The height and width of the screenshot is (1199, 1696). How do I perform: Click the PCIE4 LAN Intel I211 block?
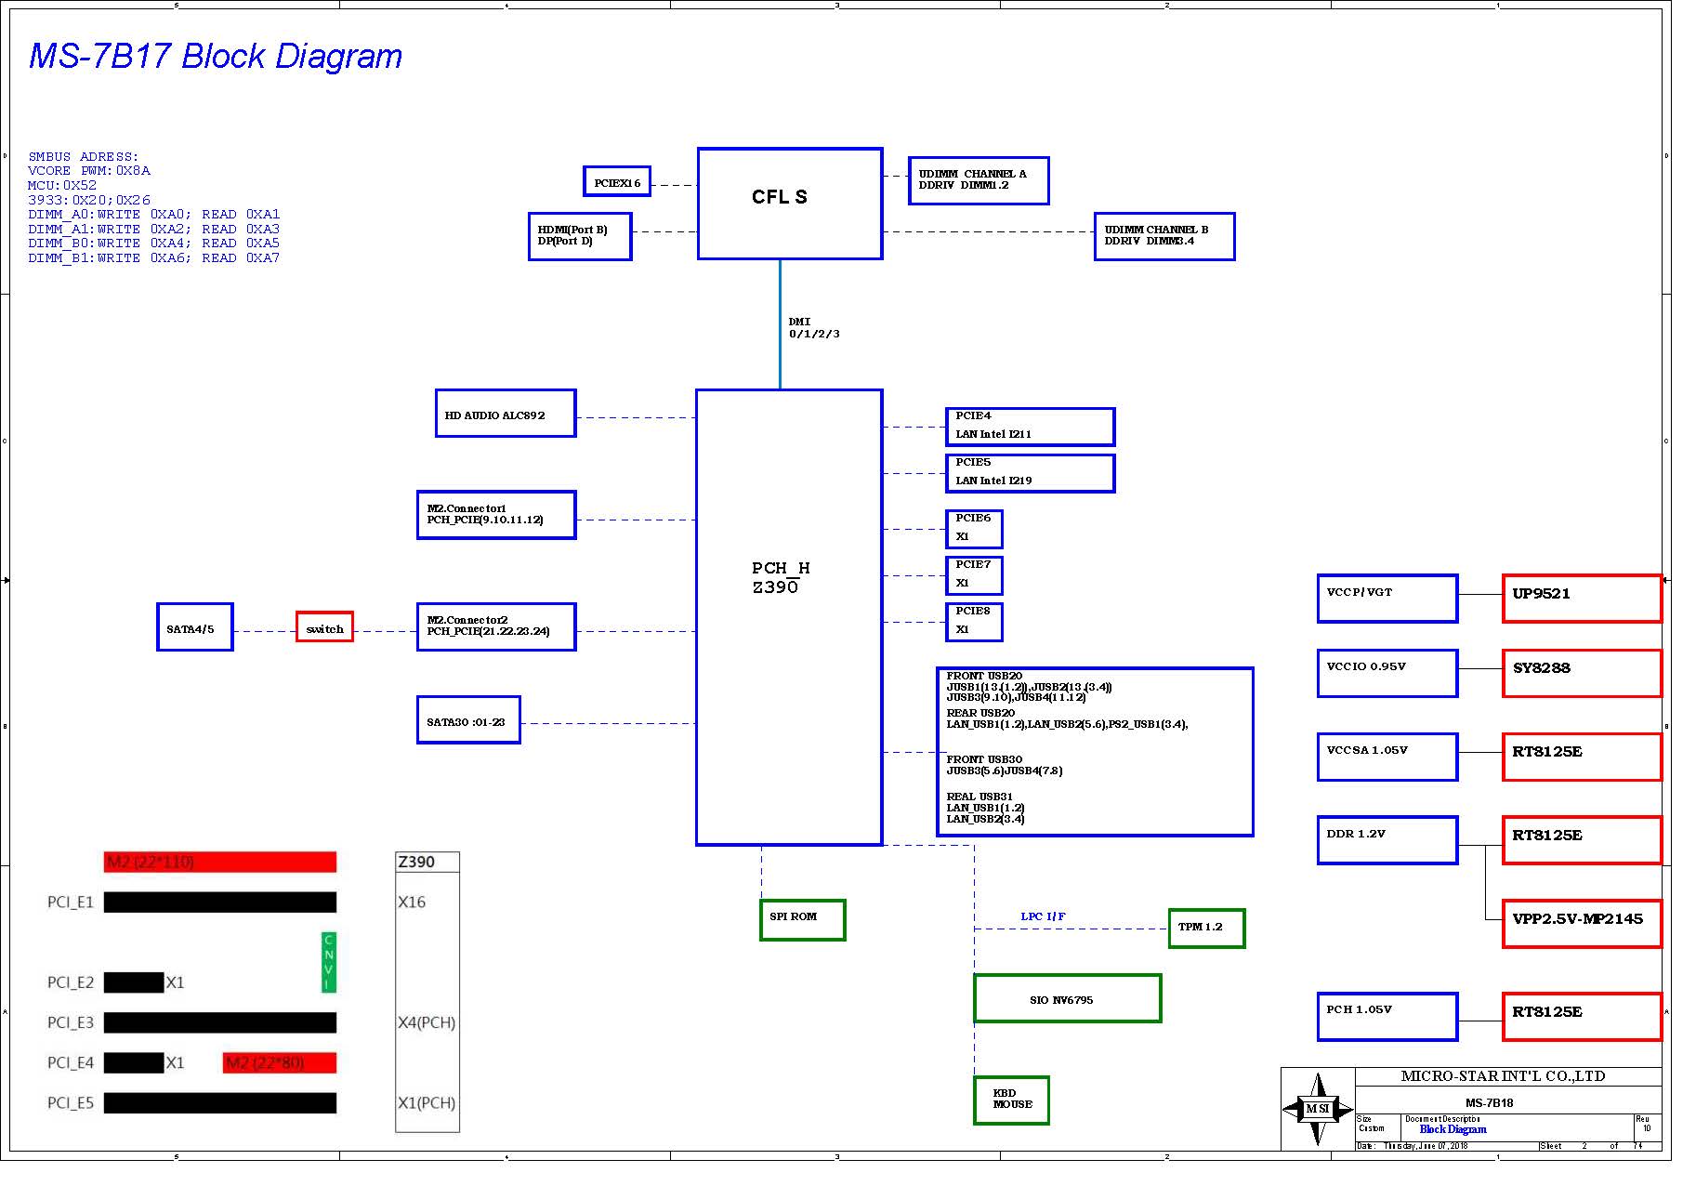point(1030,427)
